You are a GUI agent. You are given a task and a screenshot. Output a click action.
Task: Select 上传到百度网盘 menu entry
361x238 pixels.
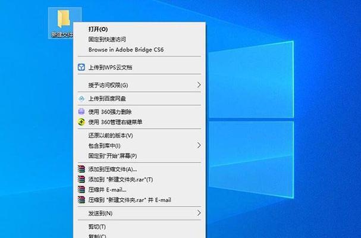139,99
